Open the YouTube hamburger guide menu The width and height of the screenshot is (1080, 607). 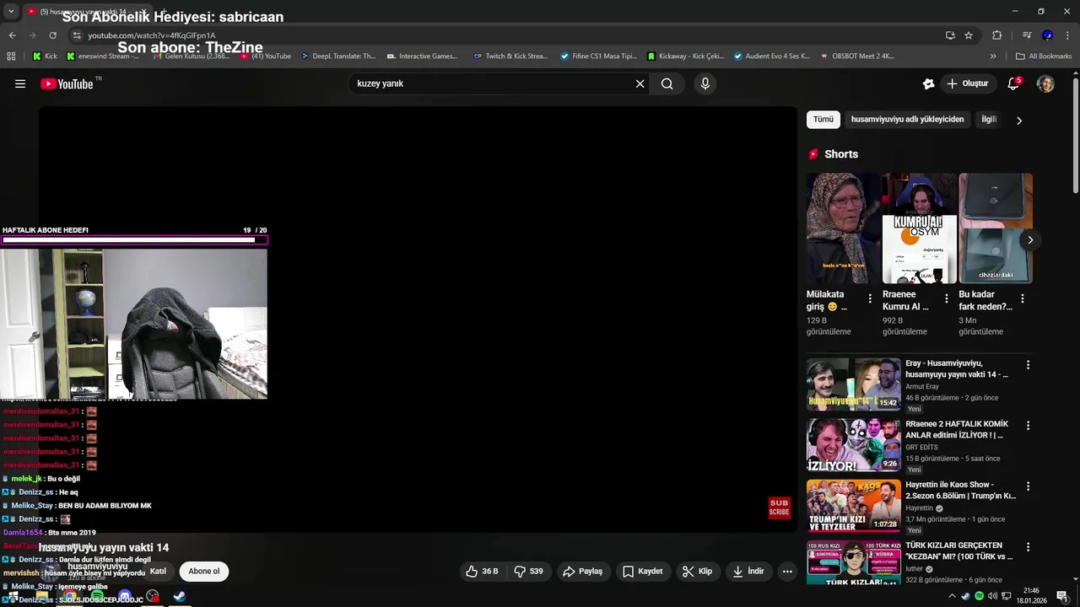(20, 83)
